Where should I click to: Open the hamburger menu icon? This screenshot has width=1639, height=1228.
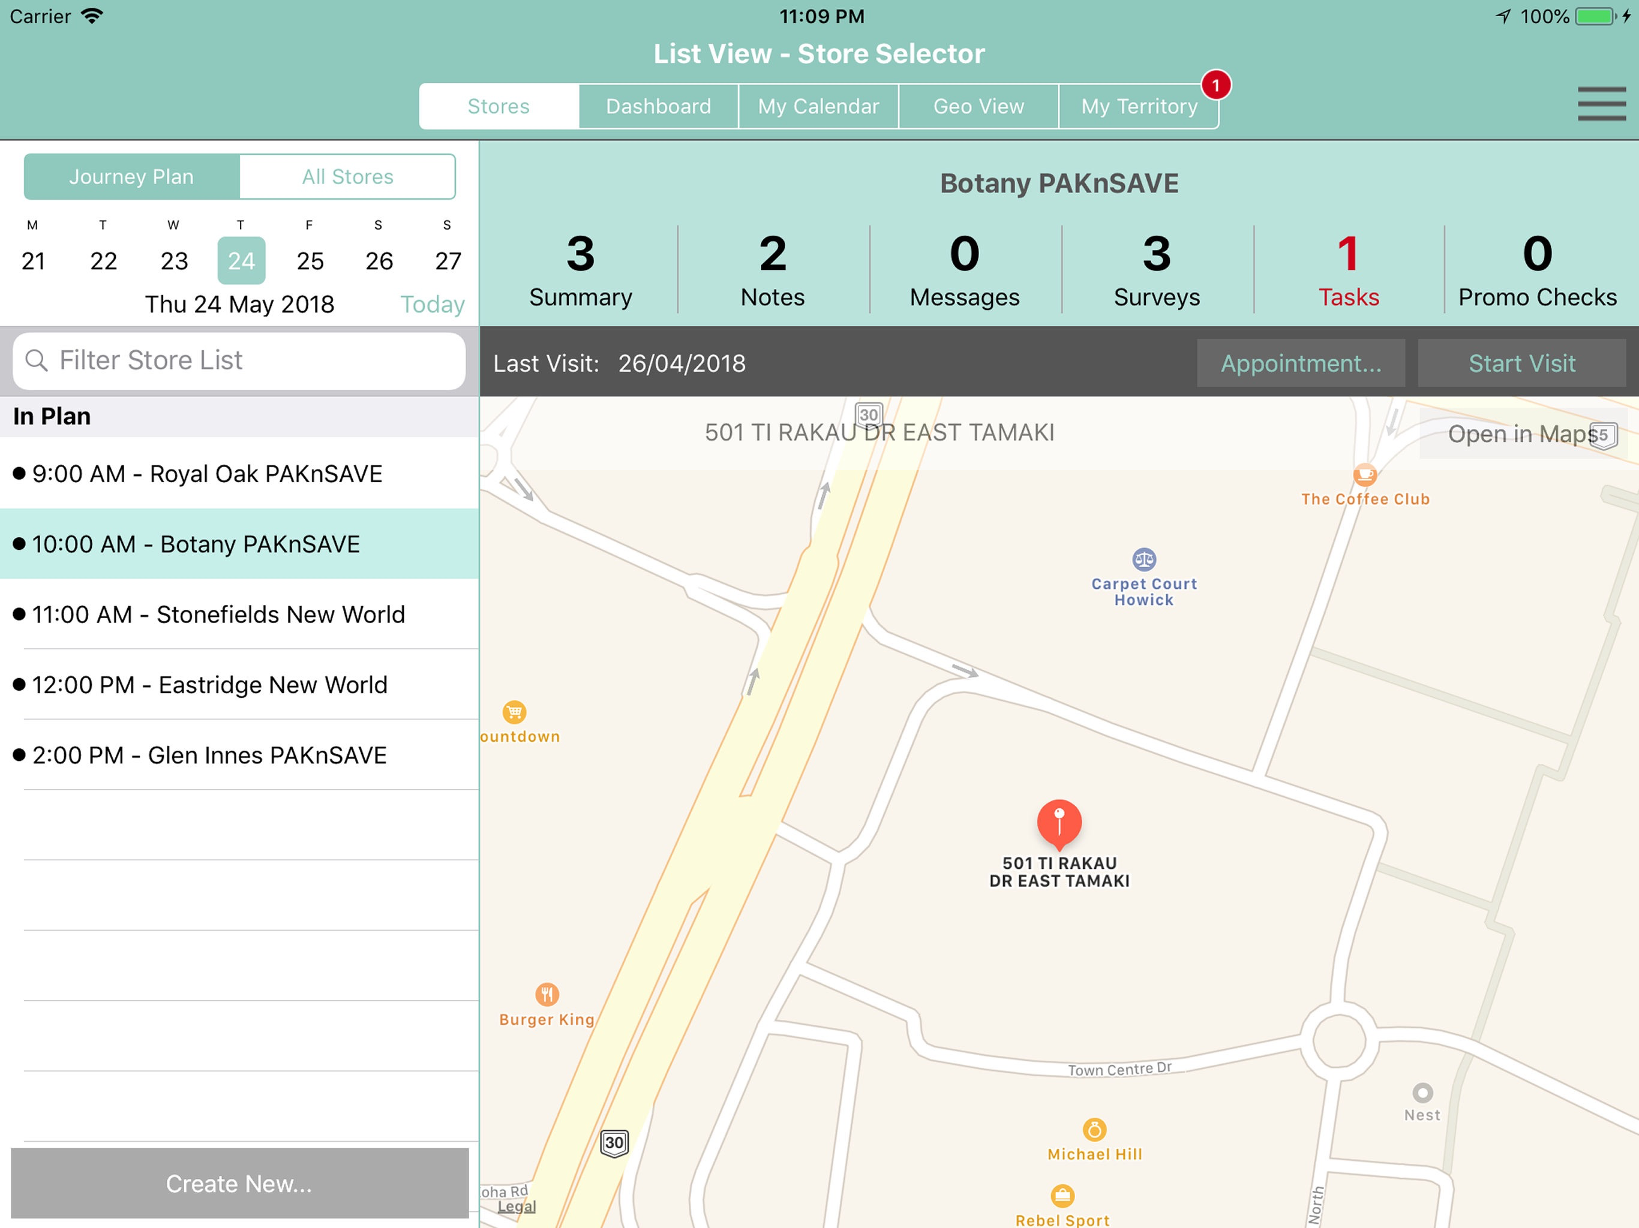pyautogui.click(x=1601, y=104)
